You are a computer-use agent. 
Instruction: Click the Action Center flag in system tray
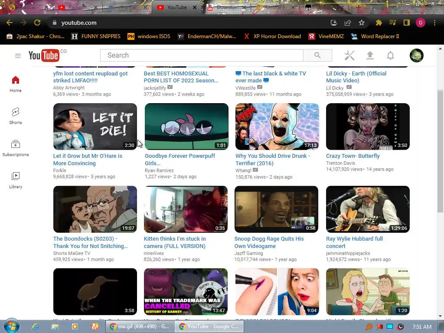tap(379, 326)
